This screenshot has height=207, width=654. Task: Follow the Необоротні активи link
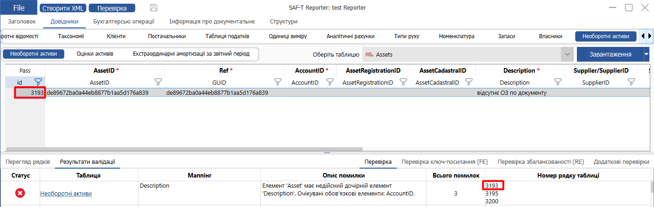click(66, 194)
